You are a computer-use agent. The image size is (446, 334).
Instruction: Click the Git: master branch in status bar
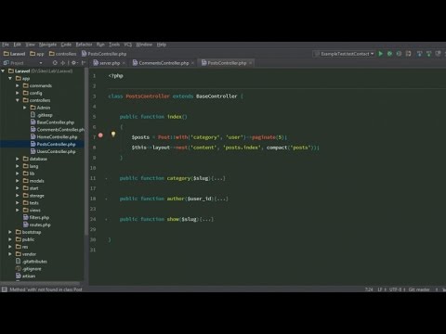pos(419,289)
